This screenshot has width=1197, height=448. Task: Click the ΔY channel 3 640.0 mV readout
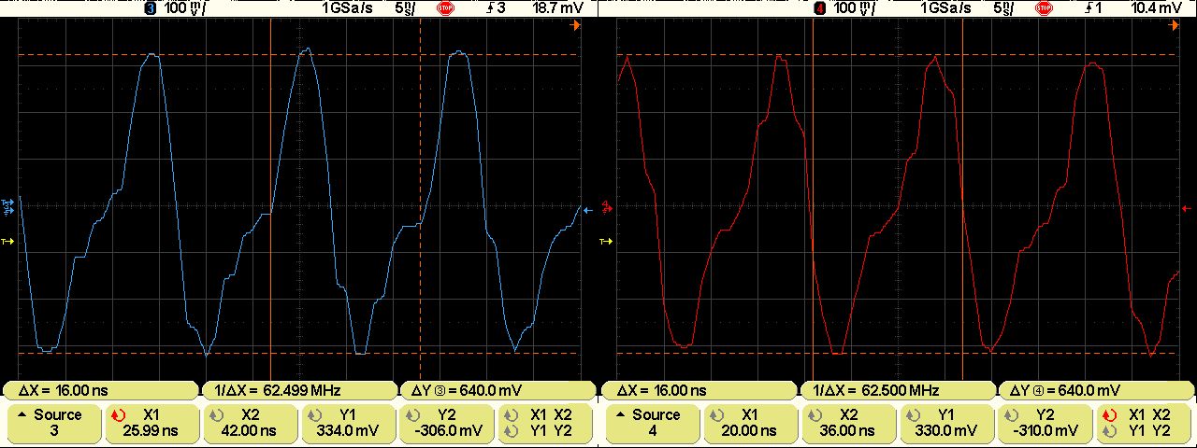pyautogui.click(x=498, y=390)
